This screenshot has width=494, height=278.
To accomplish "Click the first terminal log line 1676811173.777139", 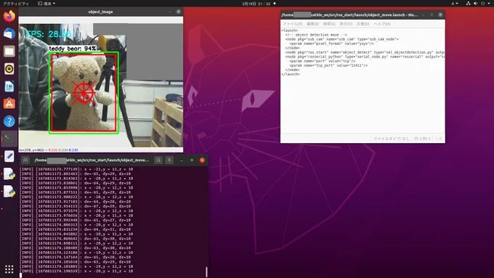I will (76, 169).
